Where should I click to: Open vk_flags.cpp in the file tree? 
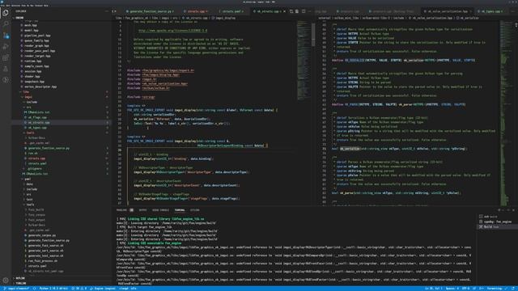click(x=38, y=117)
